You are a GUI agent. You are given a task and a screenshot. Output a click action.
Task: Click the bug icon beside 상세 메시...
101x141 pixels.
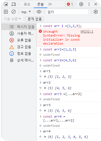pos(12,60)
